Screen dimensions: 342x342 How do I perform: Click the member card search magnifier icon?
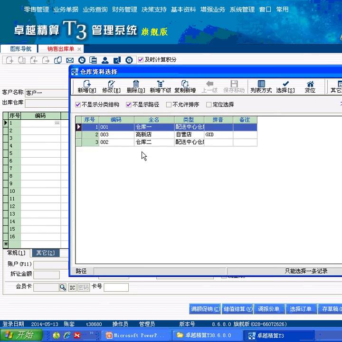click(63, 287)
